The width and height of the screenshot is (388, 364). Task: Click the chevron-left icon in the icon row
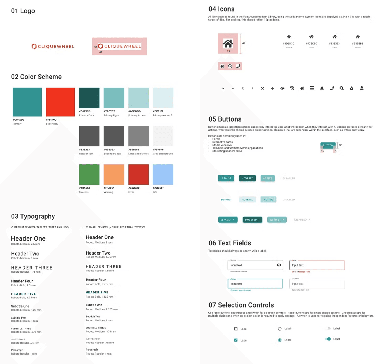pos(242,88)
